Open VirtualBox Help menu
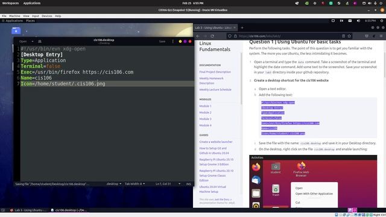Image resolution: width=386 pixels, height=217 pixels. pos(58,16)
